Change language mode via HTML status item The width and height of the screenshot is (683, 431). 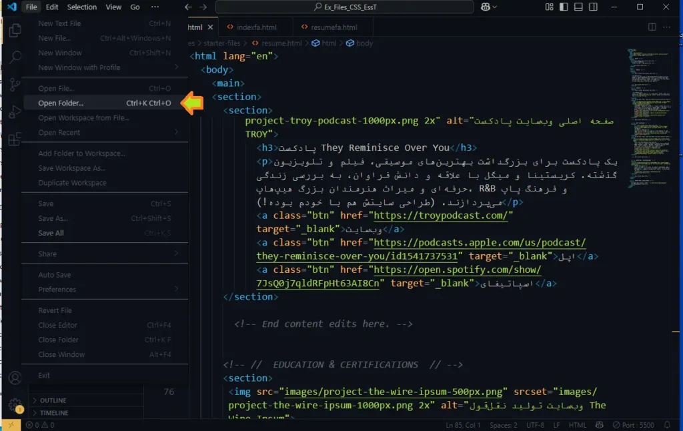click(578, 425)
